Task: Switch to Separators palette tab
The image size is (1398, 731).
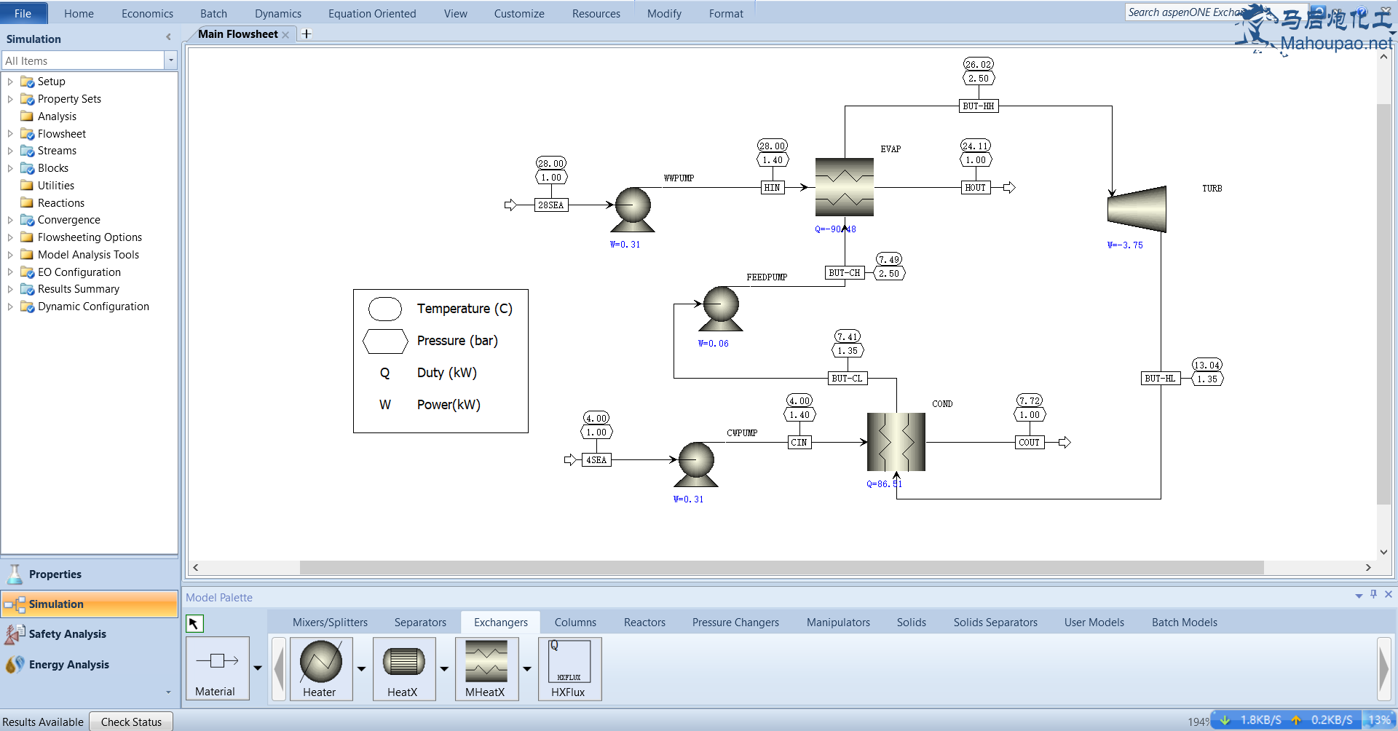Action: 420,622
